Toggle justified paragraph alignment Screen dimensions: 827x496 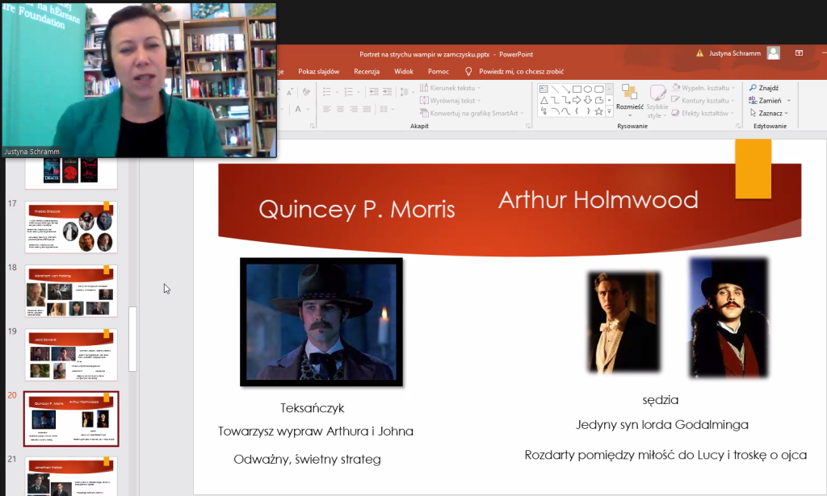(x=367, y=109)
